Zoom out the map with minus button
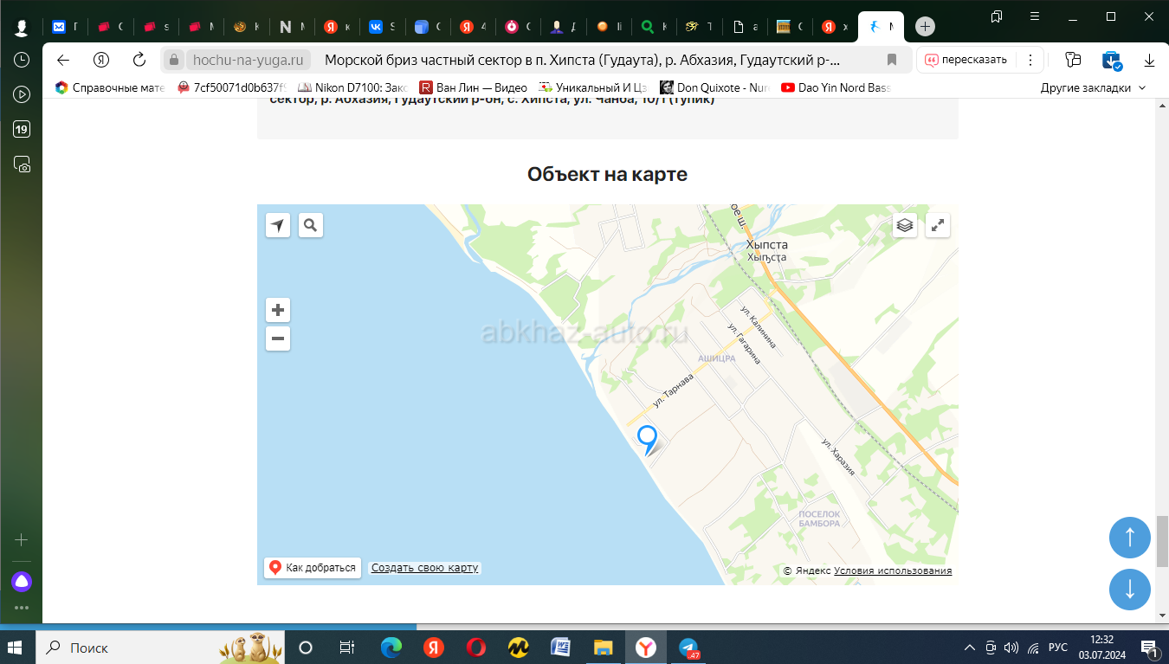 [277, 338]
